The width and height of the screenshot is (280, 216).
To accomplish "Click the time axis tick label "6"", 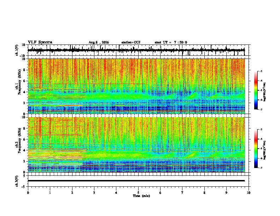I will tap(161, 193).
